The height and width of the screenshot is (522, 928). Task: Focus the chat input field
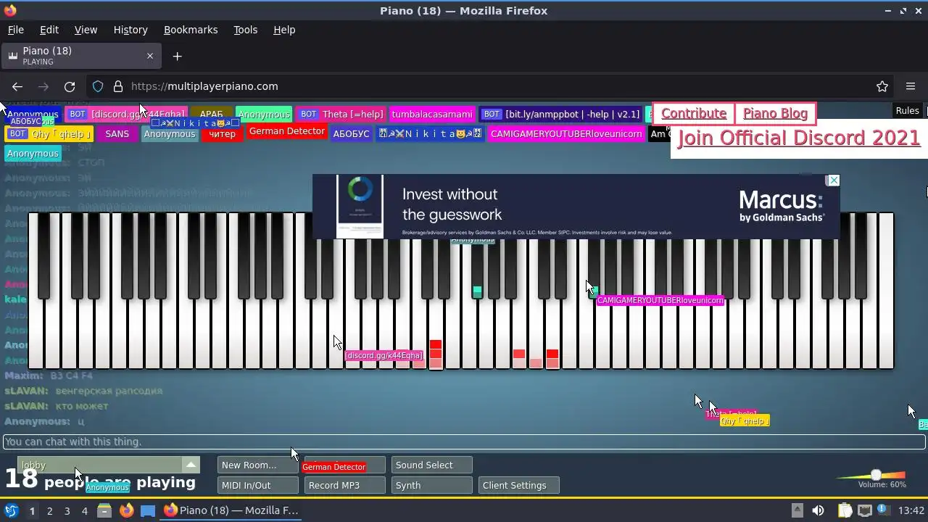click(x=464, y=442)
